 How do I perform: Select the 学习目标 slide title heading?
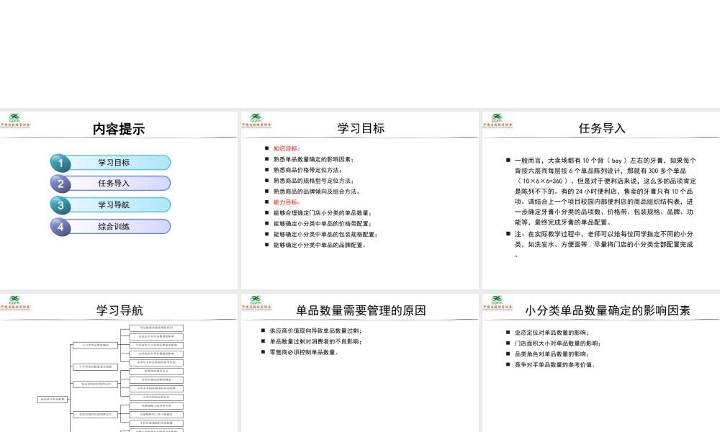pyautogui.click(x=361, y=128)
